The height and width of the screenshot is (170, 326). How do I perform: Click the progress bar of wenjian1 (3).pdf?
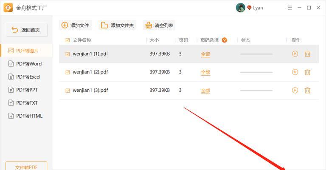(x=256, y=91)
